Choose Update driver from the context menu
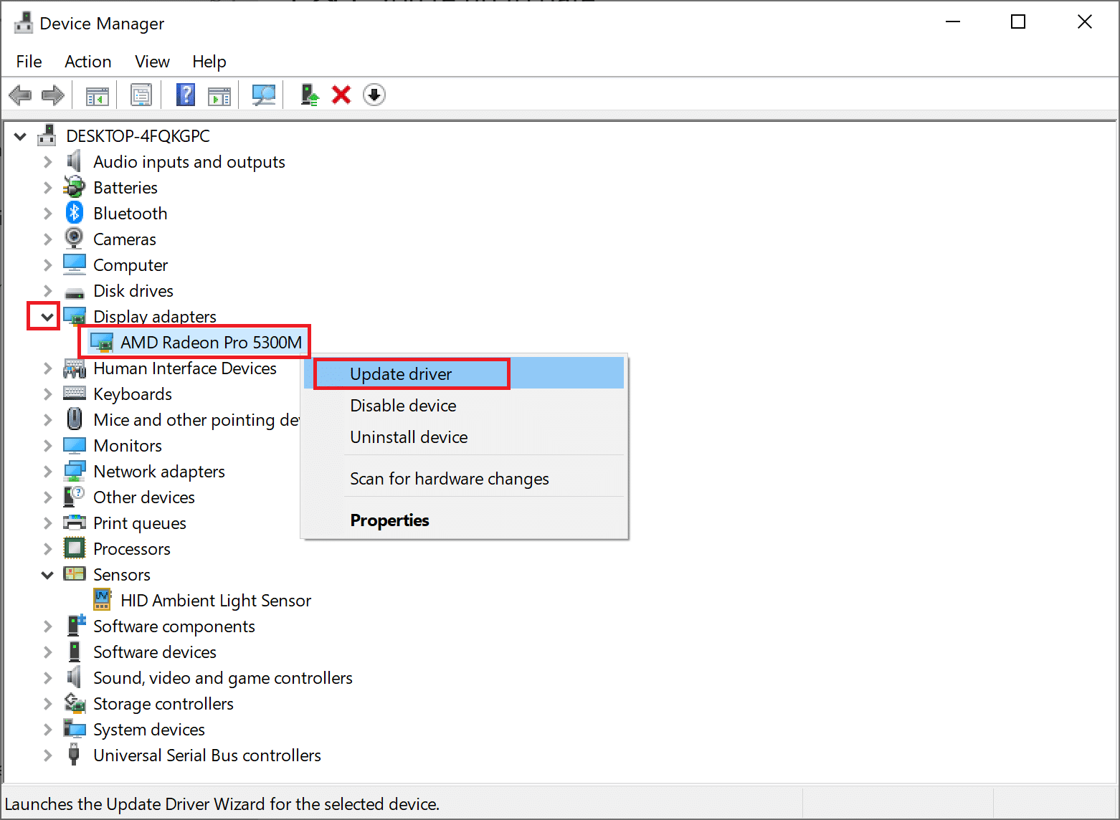Image resolution: width=1120 pixels, height=820 pixels. 400,373
